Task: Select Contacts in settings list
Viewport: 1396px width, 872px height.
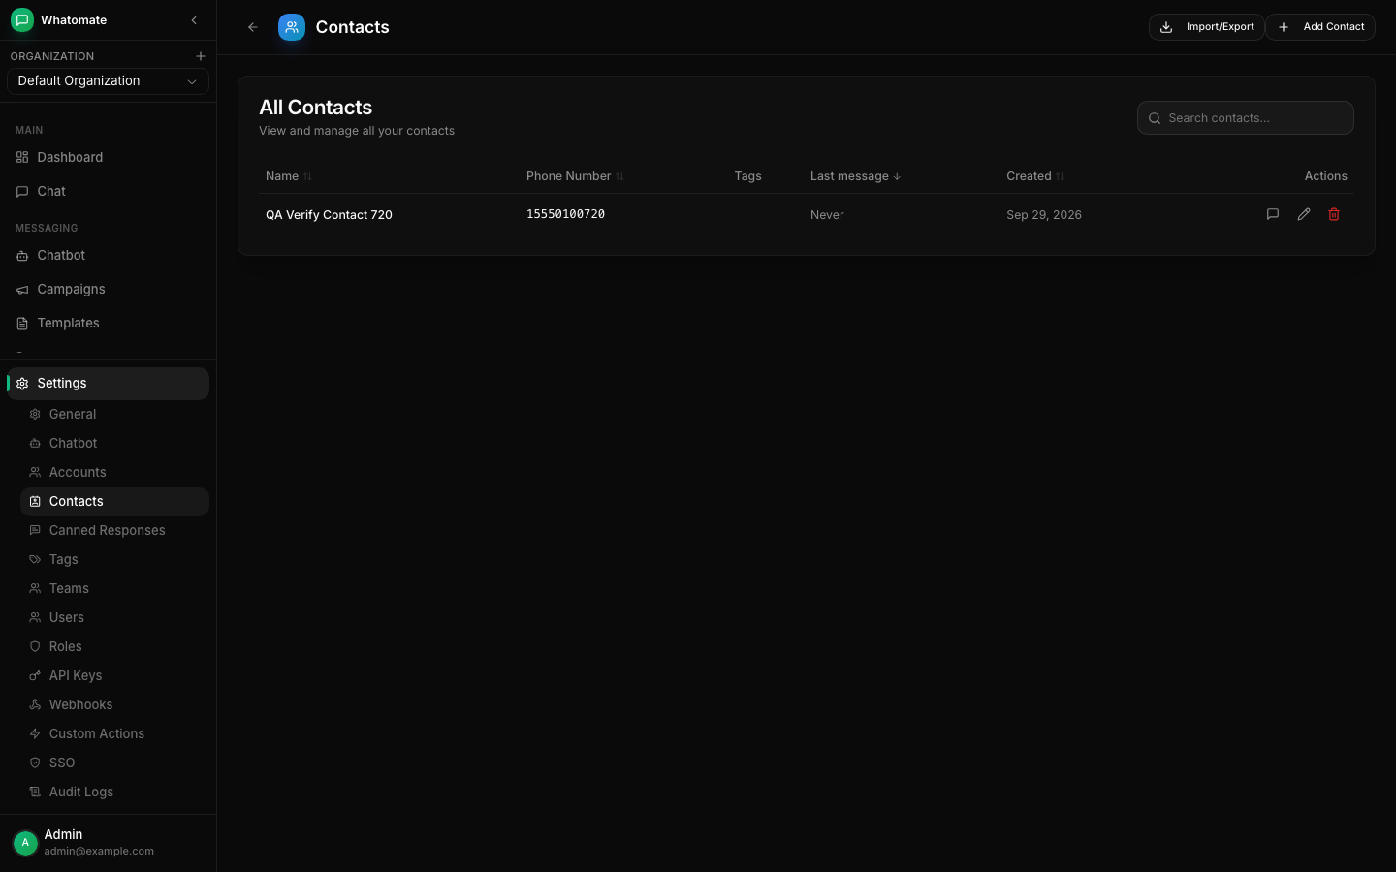Action: (x=114, y=501)
